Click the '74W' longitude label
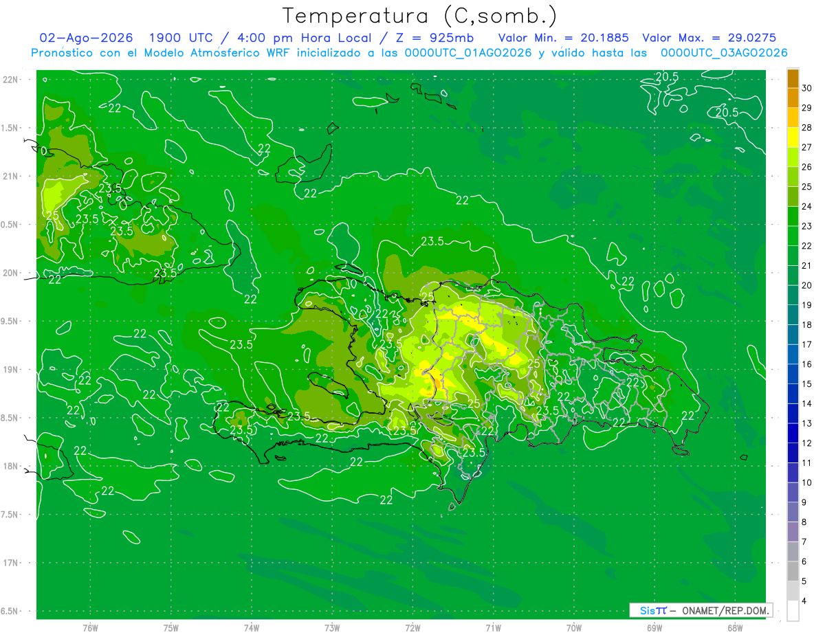The image size is (825, 637). 252,628
